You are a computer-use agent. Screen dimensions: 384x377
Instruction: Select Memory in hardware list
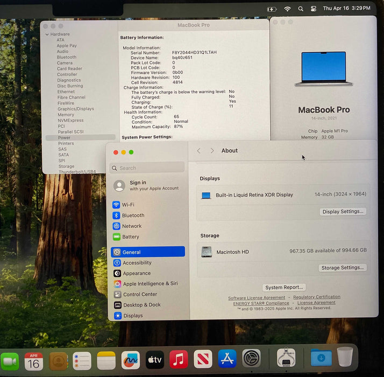pyautogui.click(x=66, y=115)
